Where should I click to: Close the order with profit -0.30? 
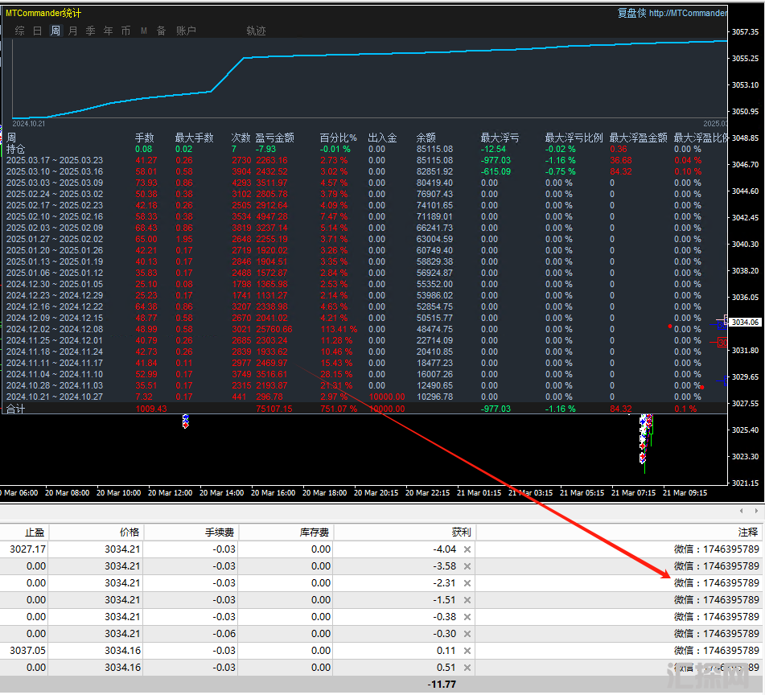point(467,634)
